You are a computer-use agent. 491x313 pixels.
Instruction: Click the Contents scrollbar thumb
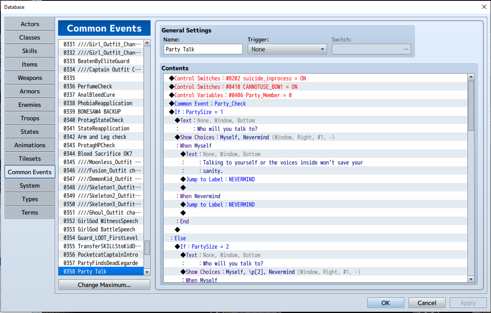point(471,106)
